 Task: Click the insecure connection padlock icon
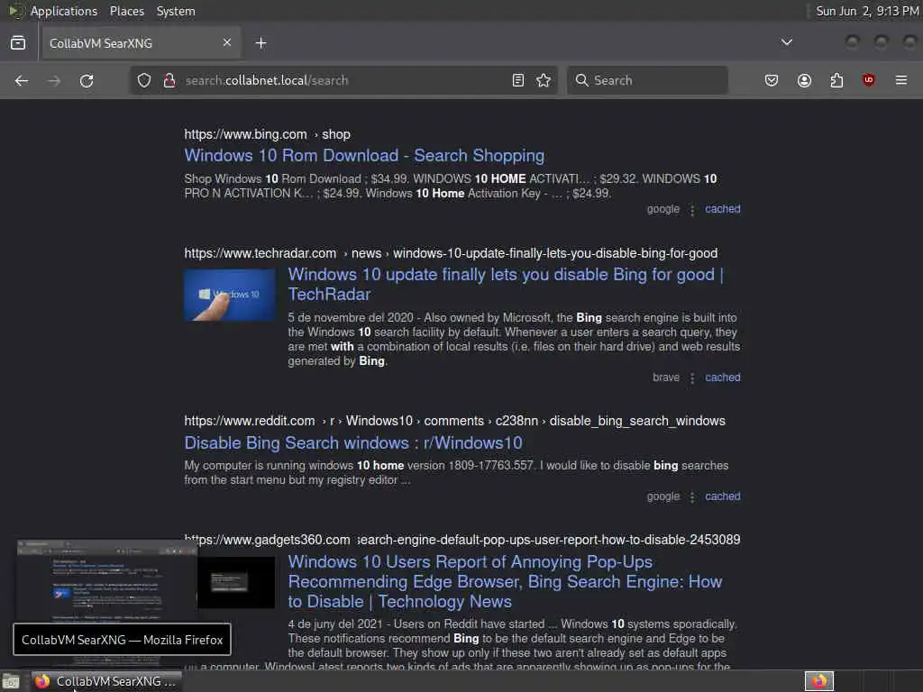coord(169,80)
